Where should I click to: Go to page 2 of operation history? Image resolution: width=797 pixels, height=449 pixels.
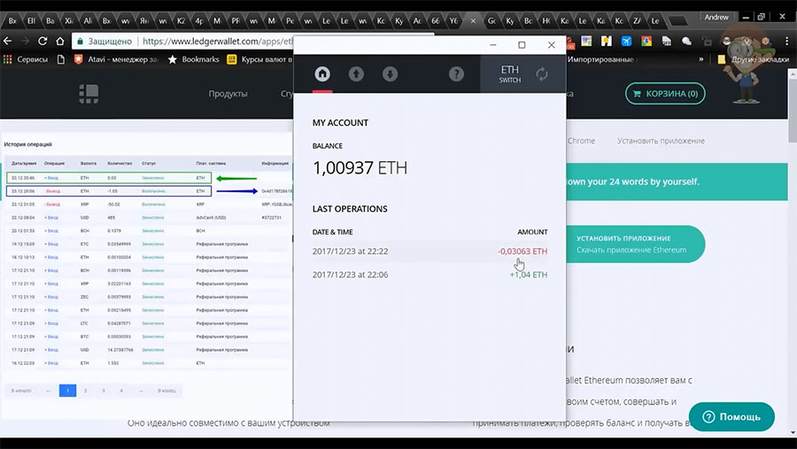pyautogui.click(x=85, y=391)
